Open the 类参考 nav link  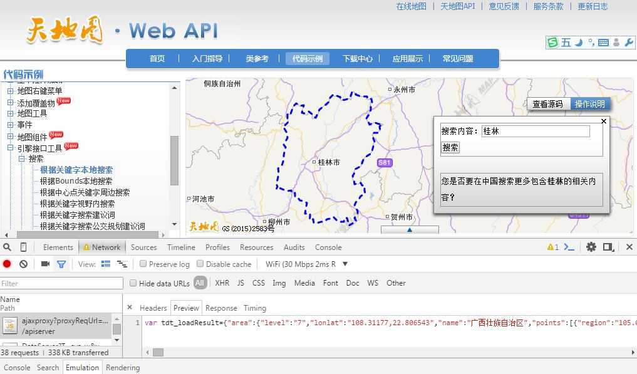pos(257,58)
